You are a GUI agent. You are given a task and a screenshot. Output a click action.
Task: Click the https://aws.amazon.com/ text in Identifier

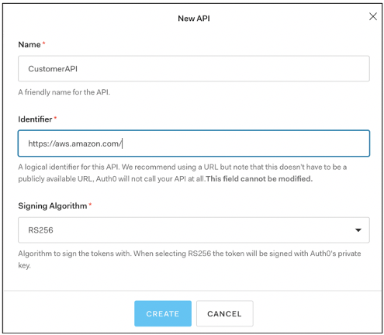[x=74, y=143]
